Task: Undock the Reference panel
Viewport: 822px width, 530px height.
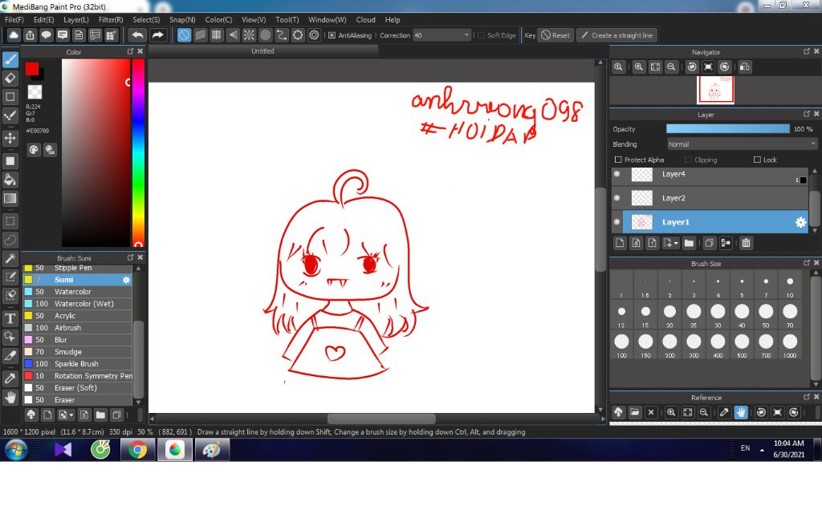Action: point(807,397)
